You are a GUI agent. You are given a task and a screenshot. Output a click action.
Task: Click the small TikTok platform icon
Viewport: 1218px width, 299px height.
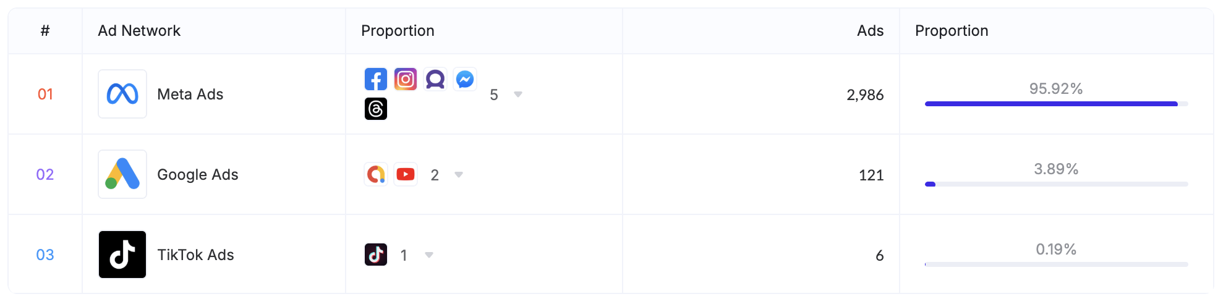pyautogui.click(x=376, y=255)
